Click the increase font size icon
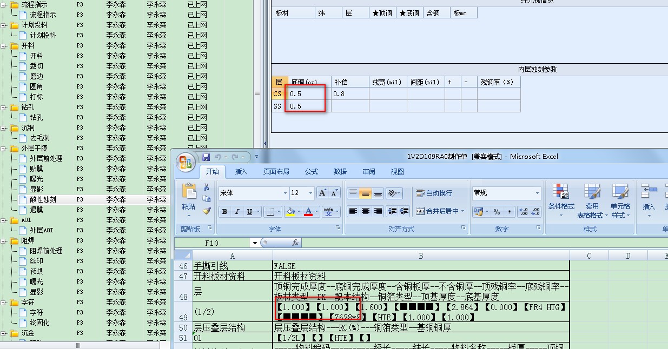This screenshot has width=668, height=349. point(323,193)
